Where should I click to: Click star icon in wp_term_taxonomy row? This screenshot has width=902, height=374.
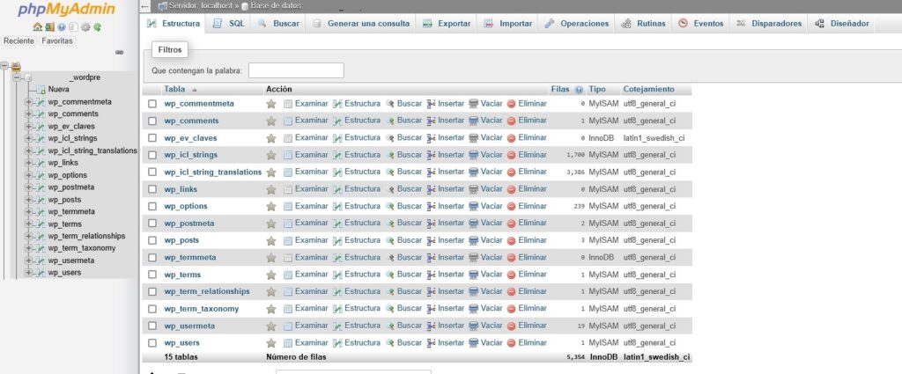tap(271, 309)
